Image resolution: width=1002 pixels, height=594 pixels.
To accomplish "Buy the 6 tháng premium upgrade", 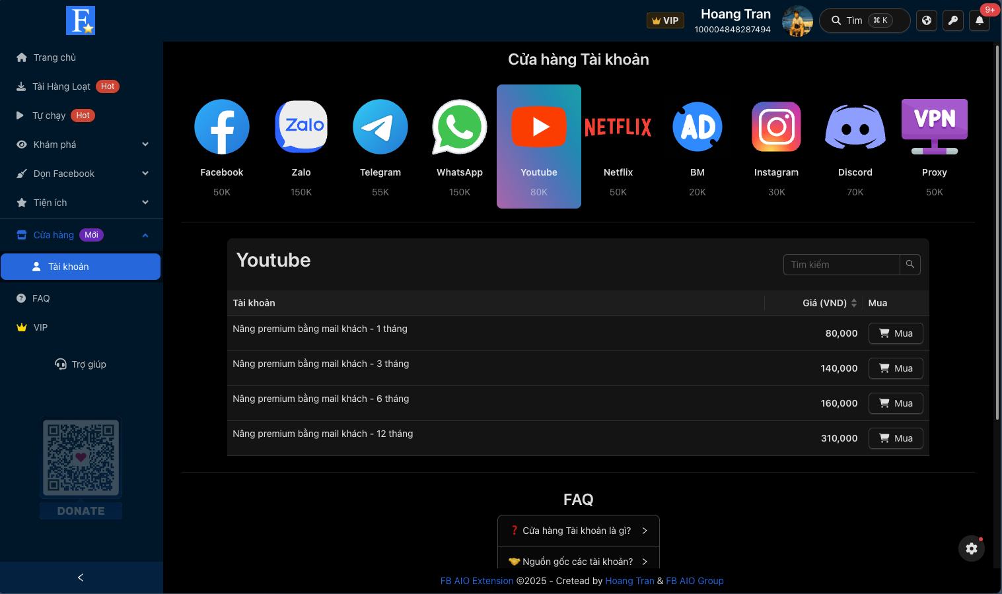I will (896, 403).
